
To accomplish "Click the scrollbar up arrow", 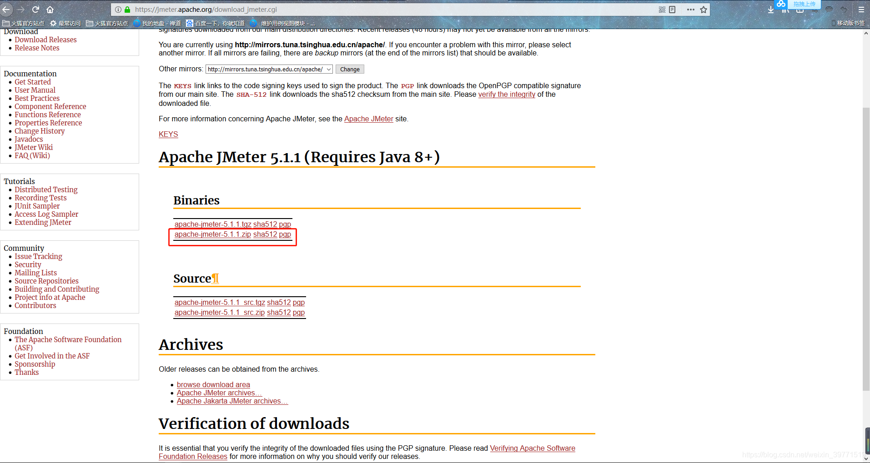I will (866, 33).
